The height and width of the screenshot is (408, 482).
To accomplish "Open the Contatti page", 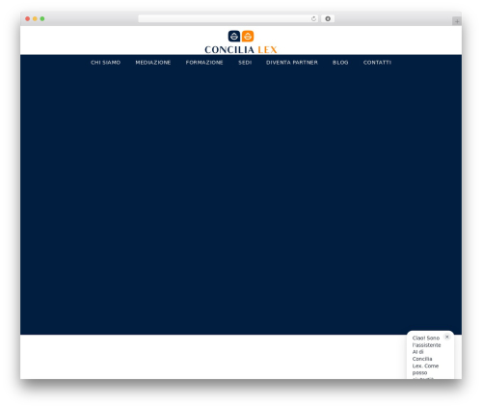I will (377, 63).
